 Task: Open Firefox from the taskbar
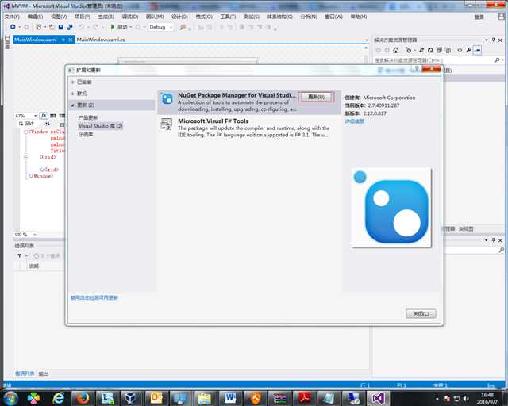coord(83,398)
